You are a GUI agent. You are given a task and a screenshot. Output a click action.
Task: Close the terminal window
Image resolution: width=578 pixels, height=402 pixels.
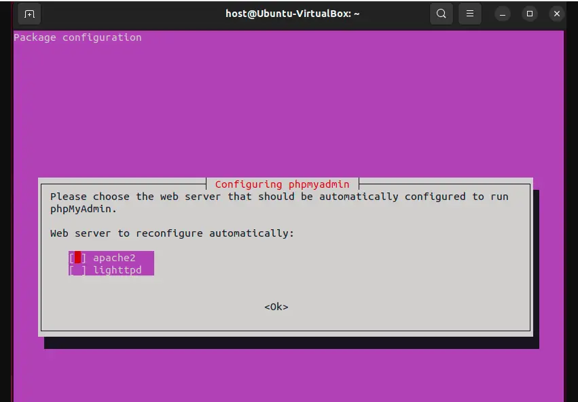557,14
